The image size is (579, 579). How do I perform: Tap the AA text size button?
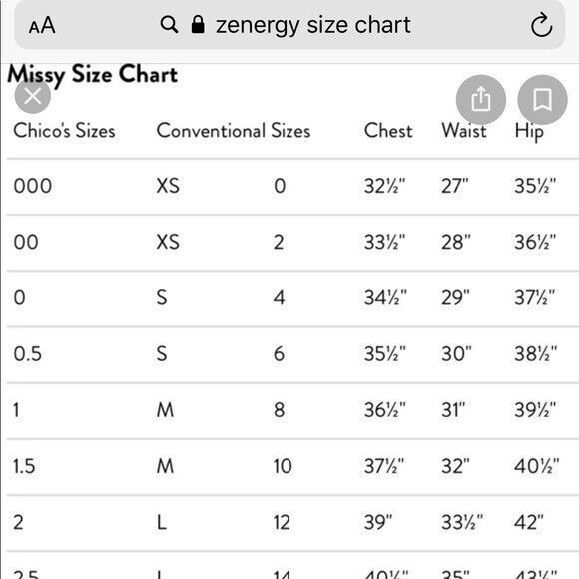click(x=42, y=26)
